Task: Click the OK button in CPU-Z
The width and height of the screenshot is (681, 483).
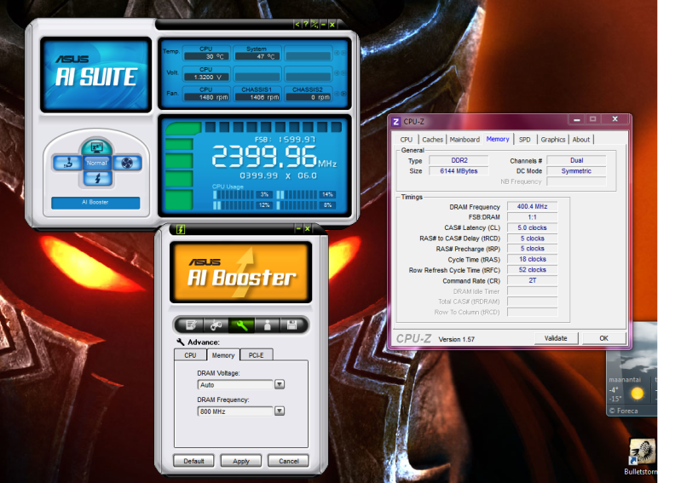Action: [x=603, y=338]
